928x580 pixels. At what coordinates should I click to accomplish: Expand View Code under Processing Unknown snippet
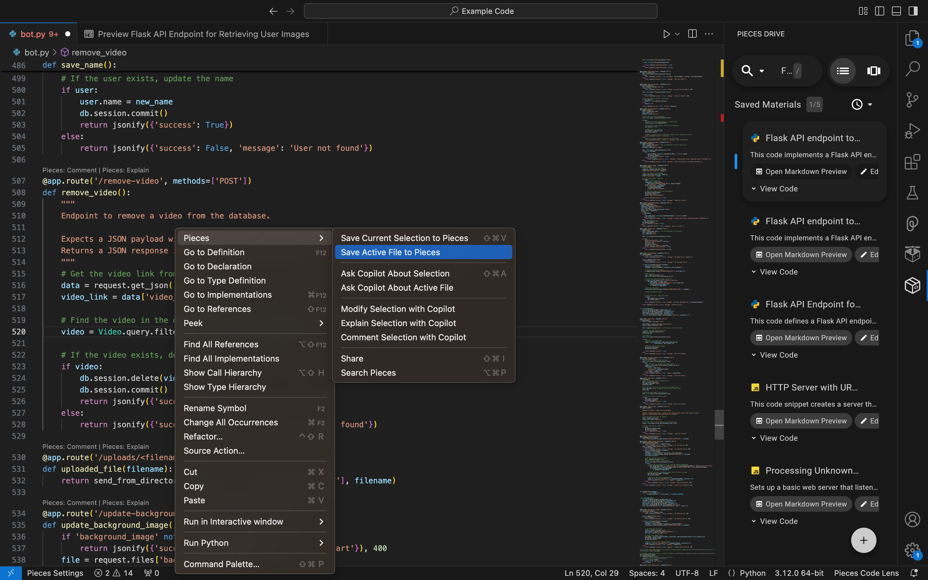tap(774, 521)
